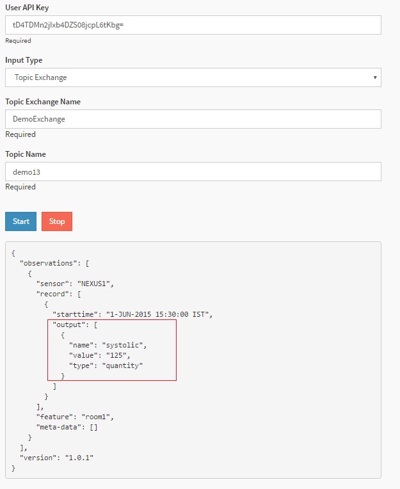Screen dimensions: 400x489
Task: Click the "record": [ line
Action: click(x=59, y=294)
